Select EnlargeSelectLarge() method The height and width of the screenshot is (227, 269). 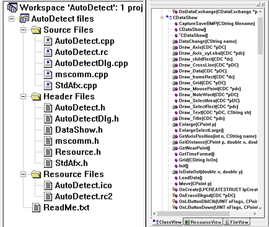[x=201, y=130]
